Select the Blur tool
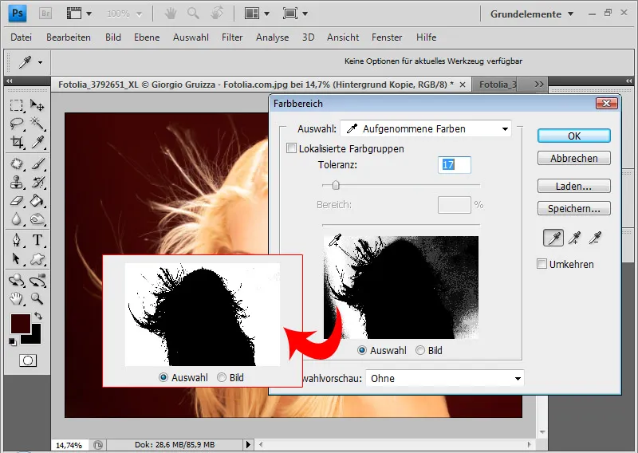Viewport: 638px width, 453px height. point(16,219)
